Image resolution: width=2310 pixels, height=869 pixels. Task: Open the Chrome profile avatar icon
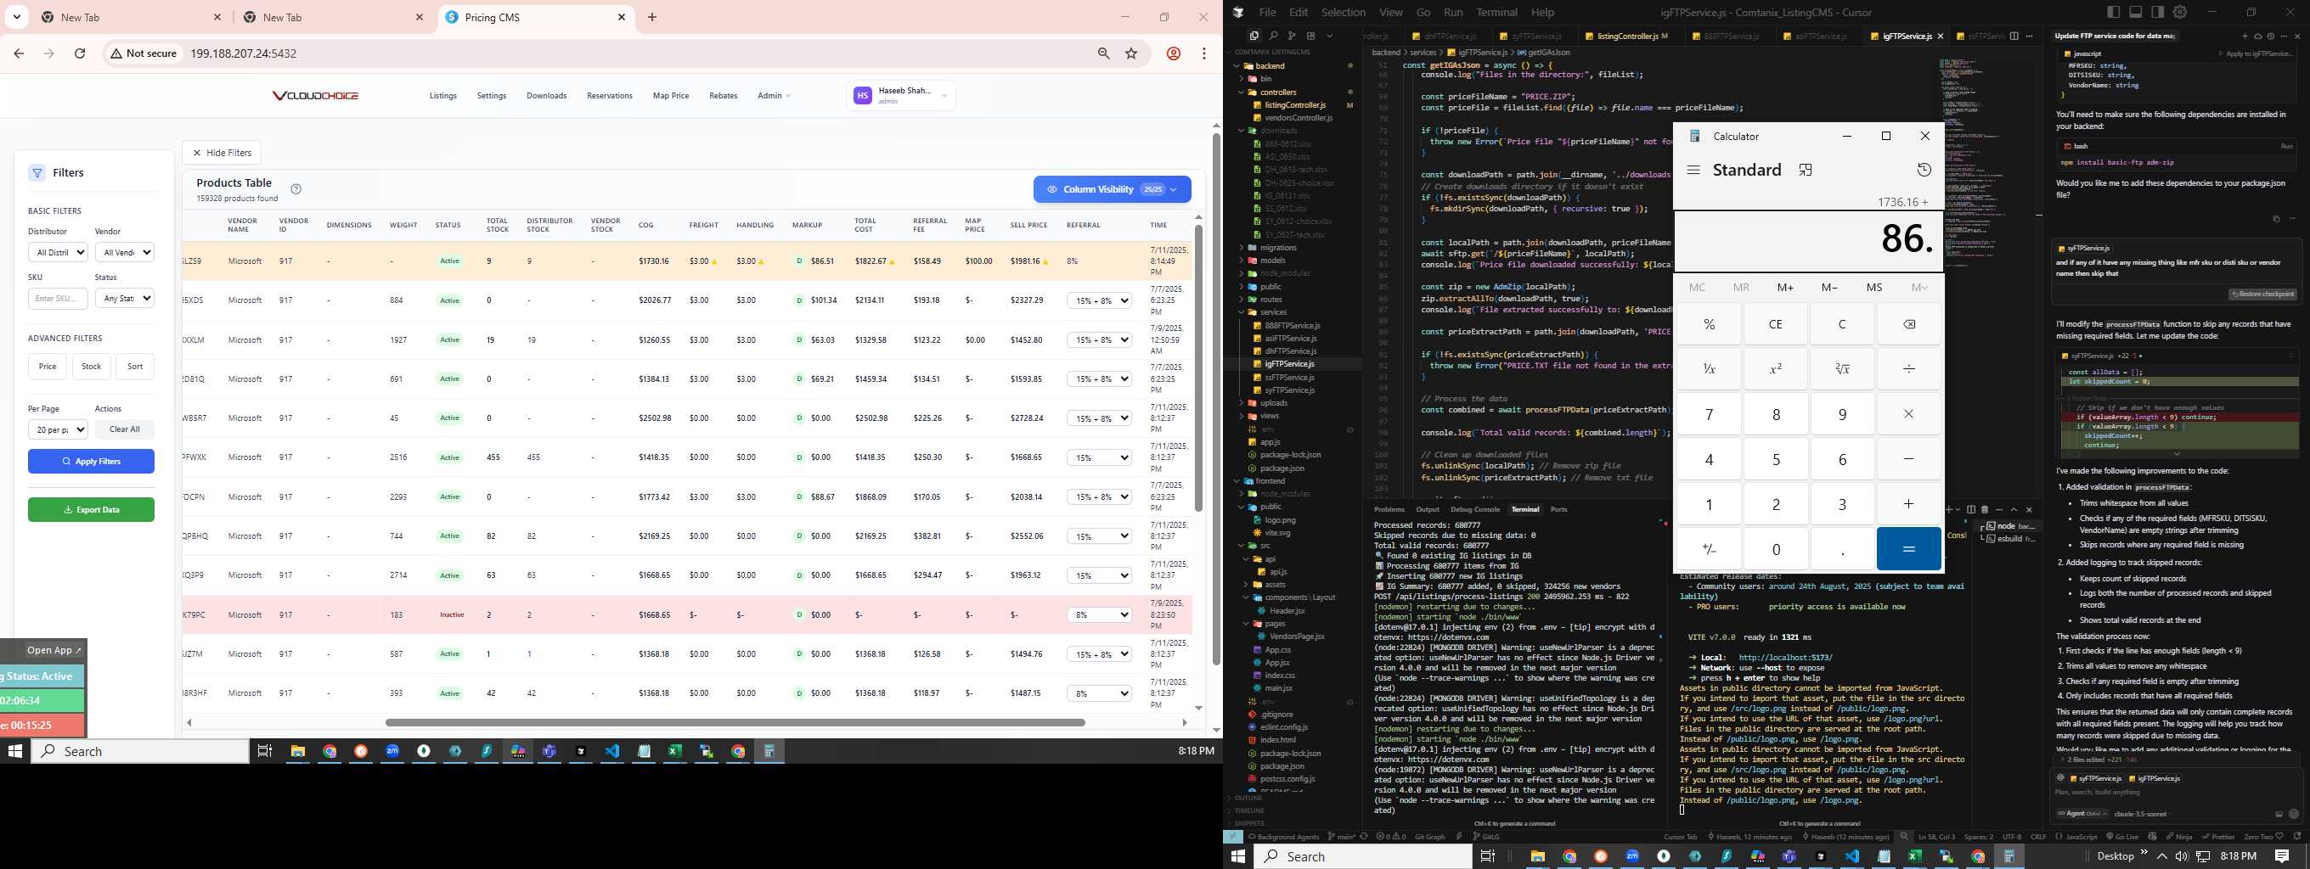click(1173, 53)
